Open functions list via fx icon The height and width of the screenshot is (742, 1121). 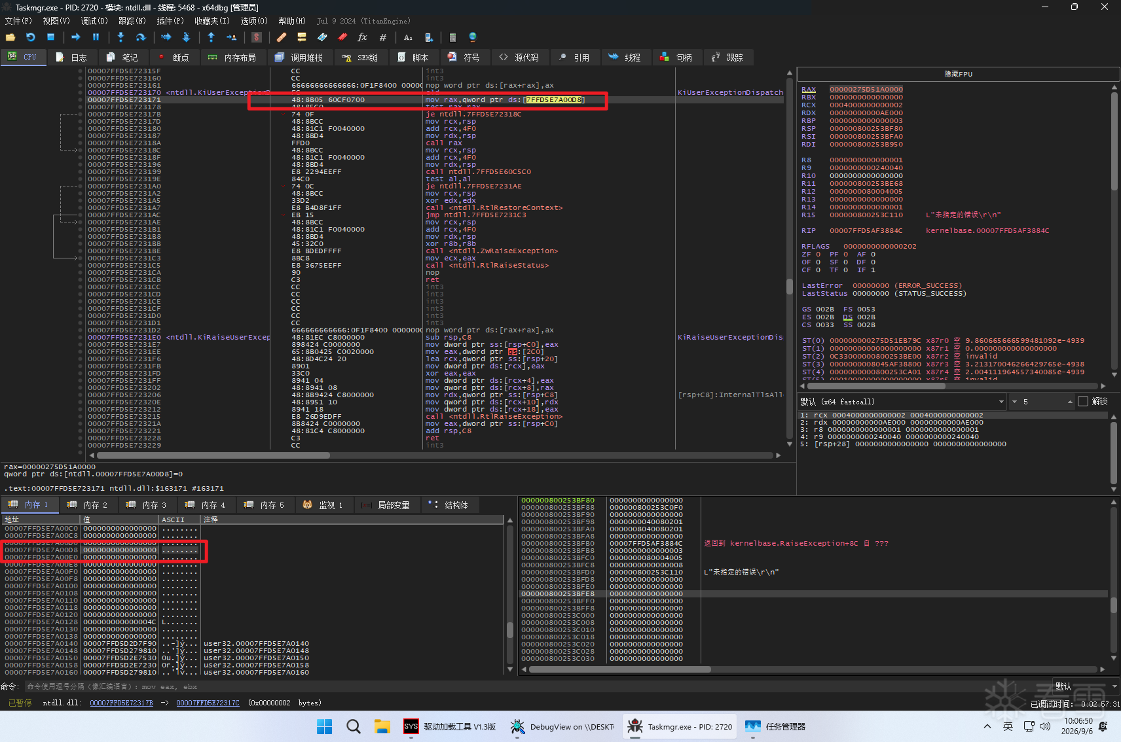(x=362, y=37)
